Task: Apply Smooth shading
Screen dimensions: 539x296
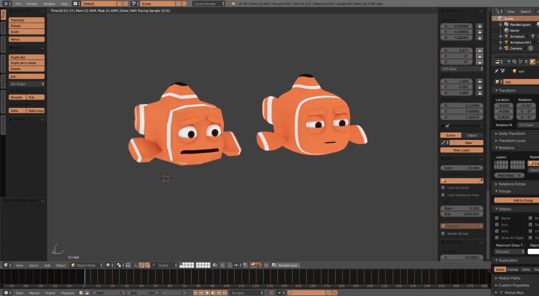Action: pyautogui.click(x=17, y=97)
